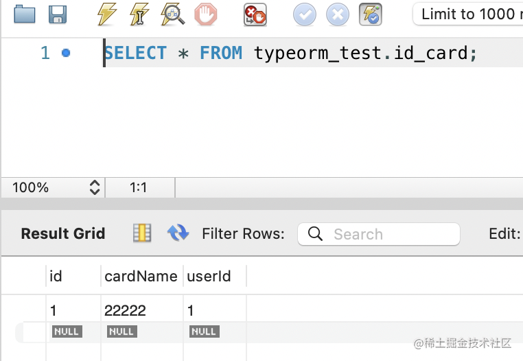
Task: Change the 100% zoom level stepper
Action: (x=95, y=187)
